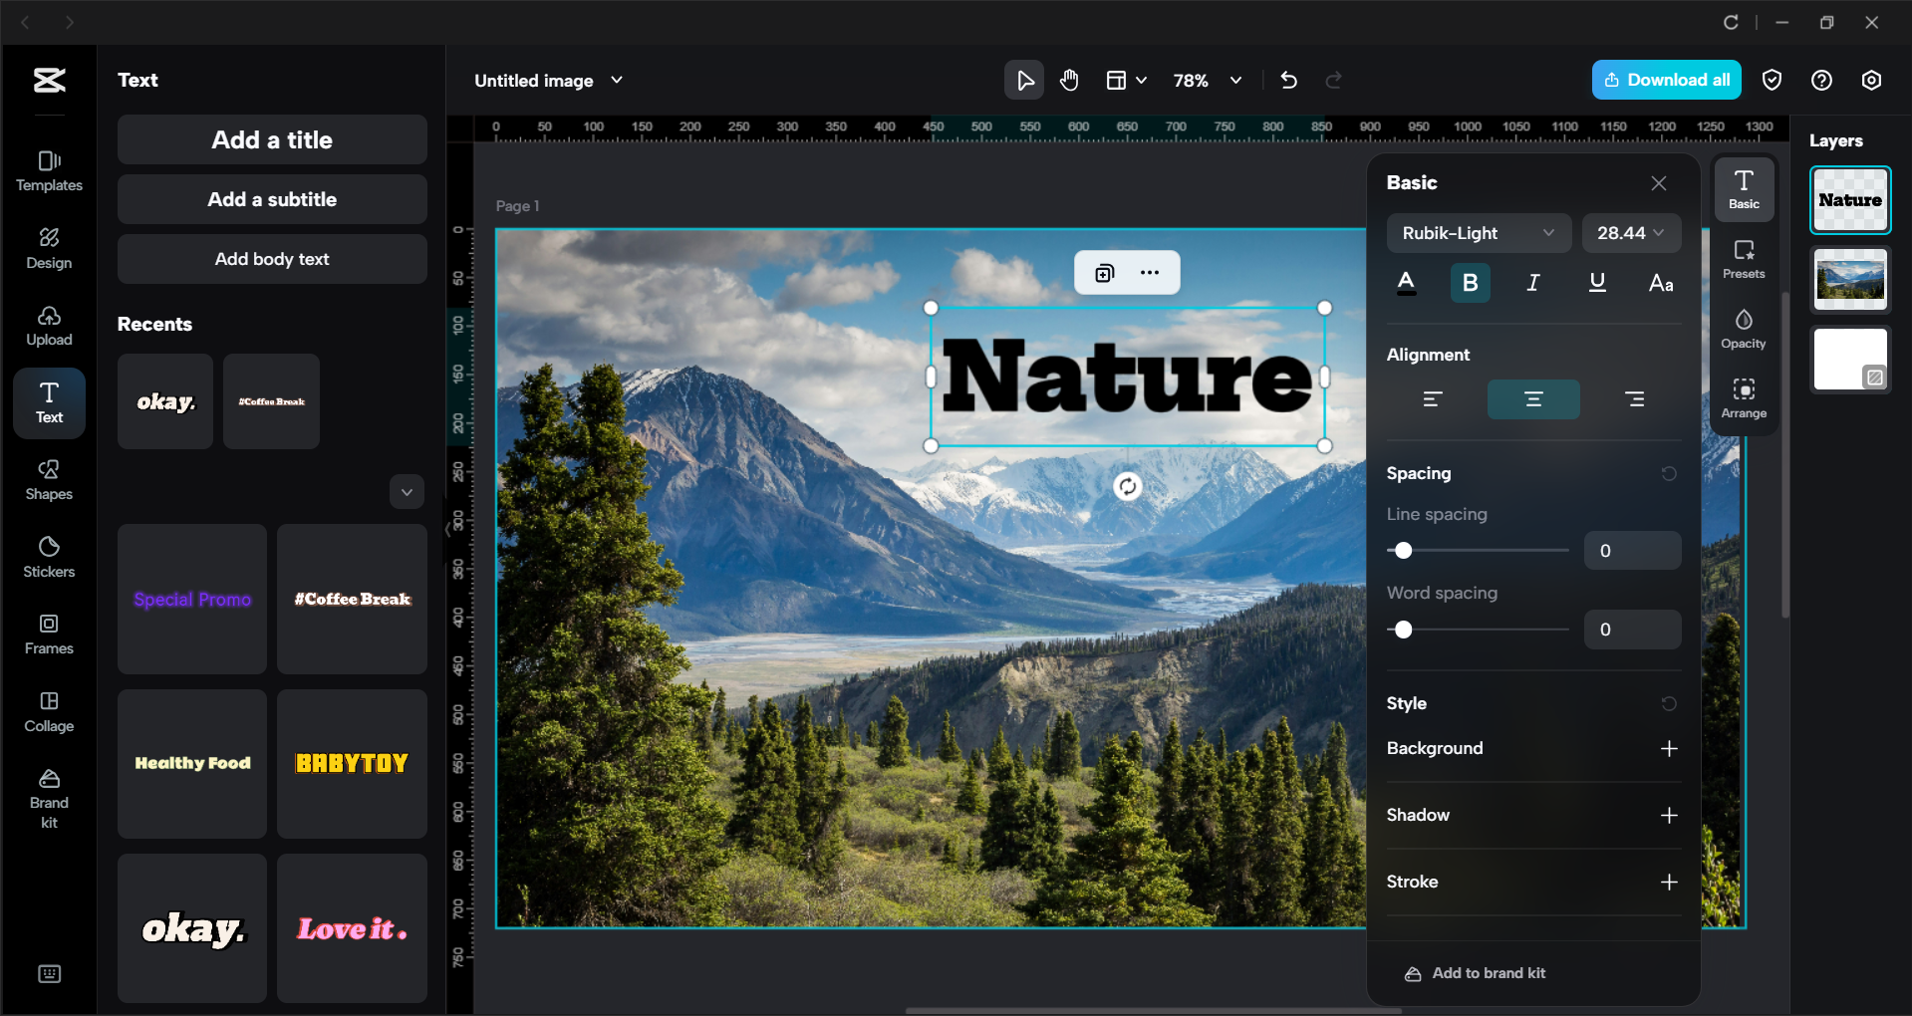
Task: Select the Stickers tool
Action: tap(49, 556)
